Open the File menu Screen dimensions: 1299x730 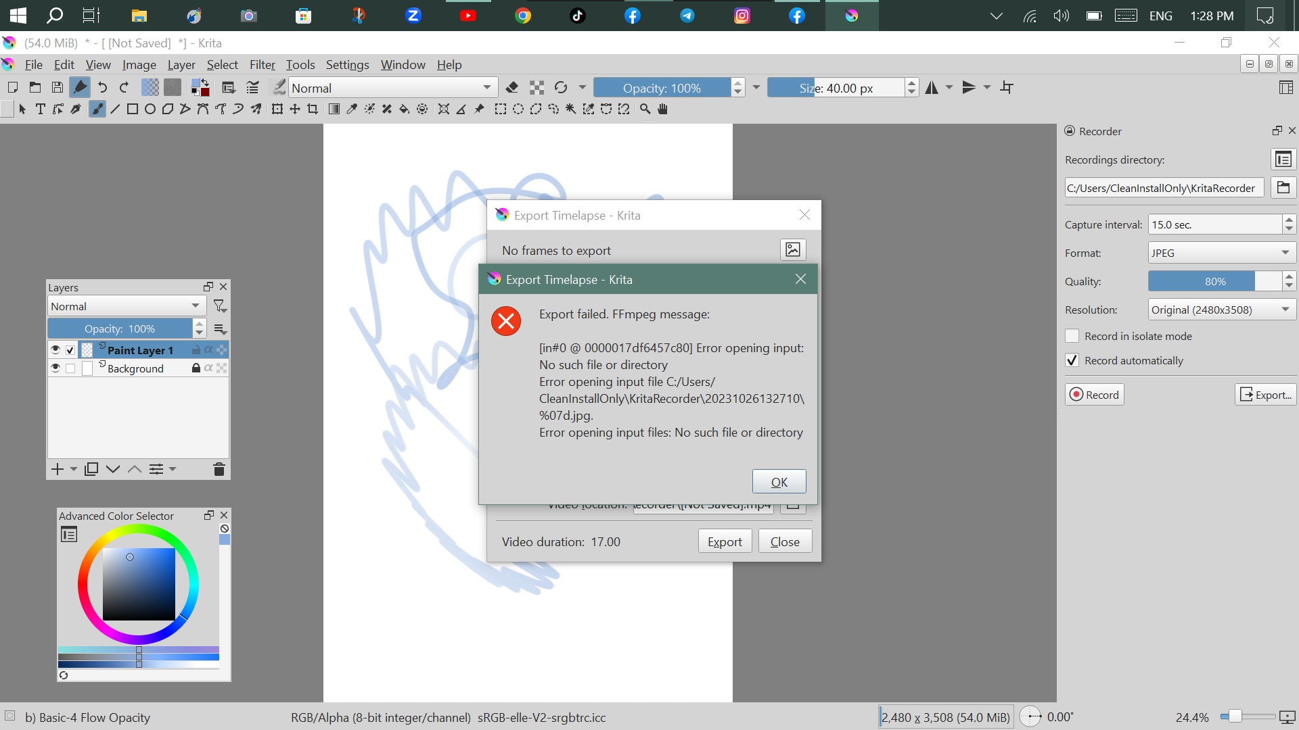click(34, 64)
